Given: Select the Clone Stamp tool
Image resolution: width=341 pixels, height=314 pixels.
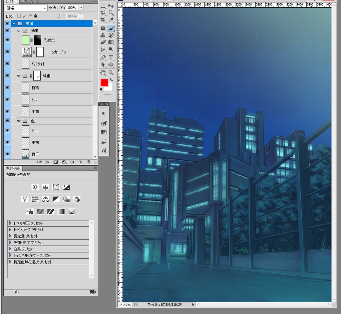Looking at the screenshot, I should coord(103,35).
